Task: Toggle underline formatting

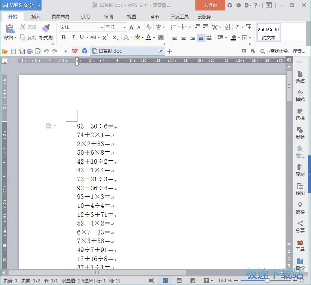Action: click(x=82, y=37)
